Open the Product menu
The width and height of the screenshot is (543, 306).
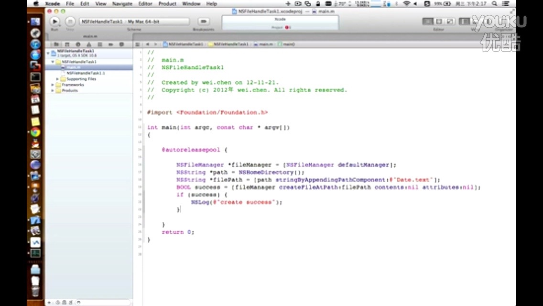167,3
